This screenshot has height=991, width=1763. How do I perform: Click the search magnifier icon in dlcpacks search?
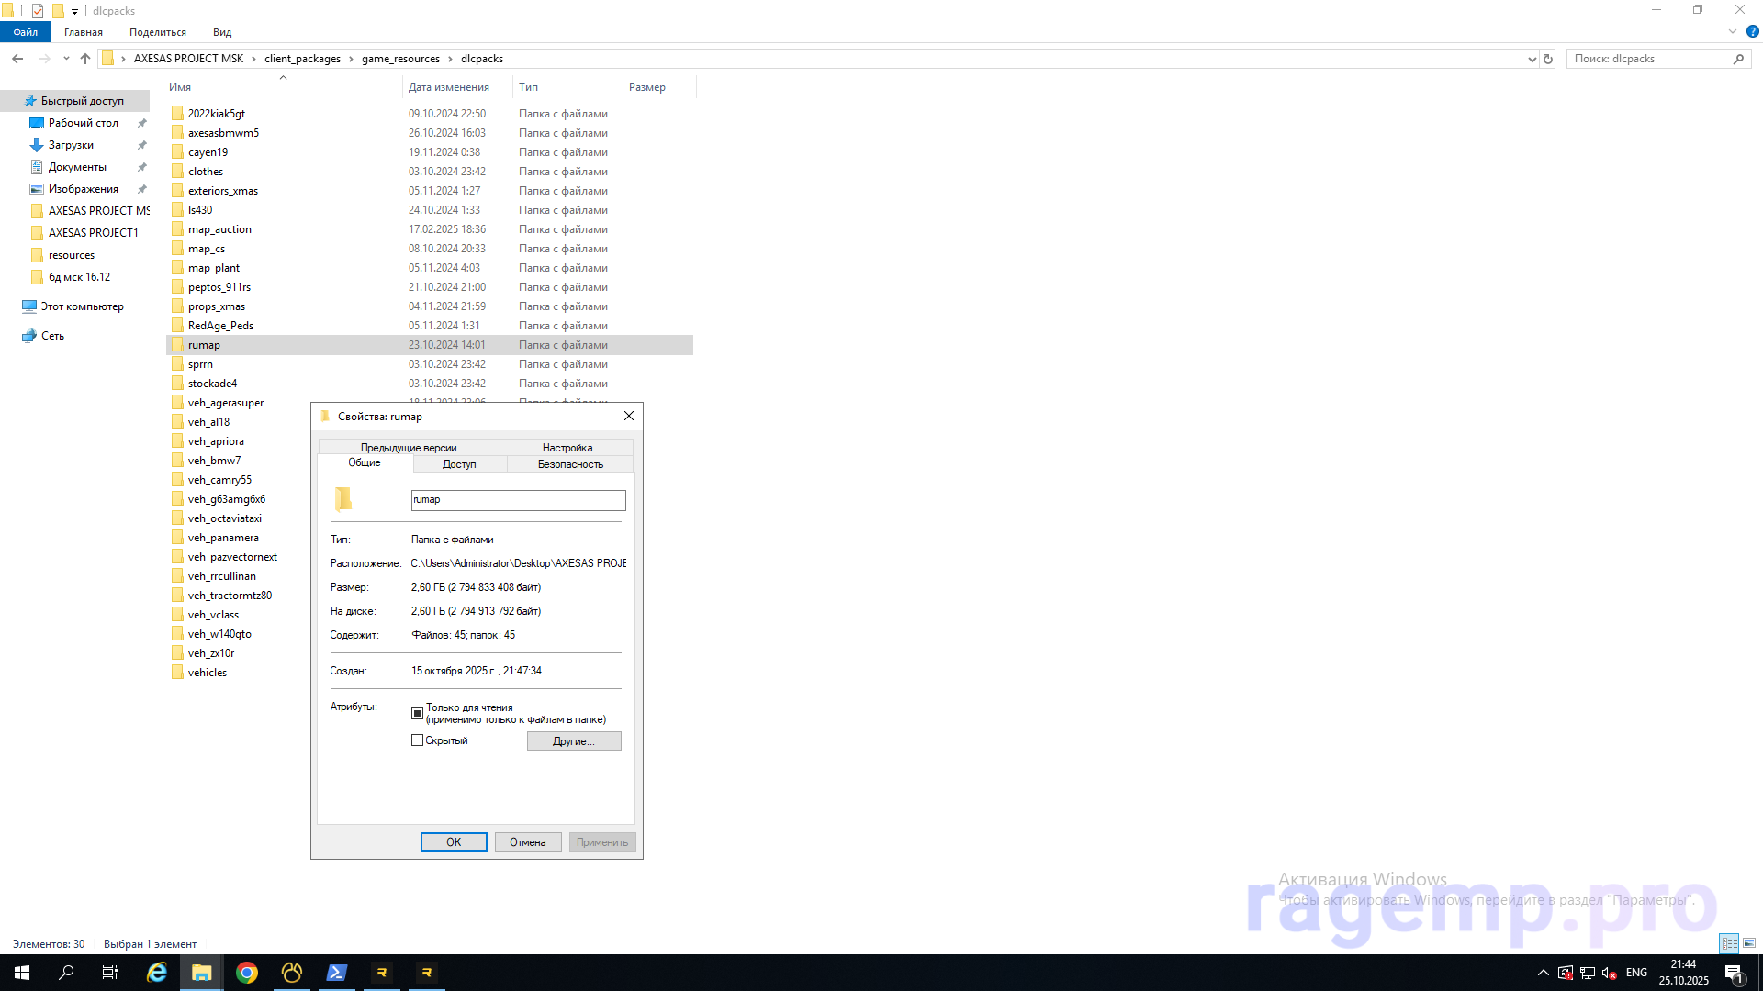[1738, 59]
